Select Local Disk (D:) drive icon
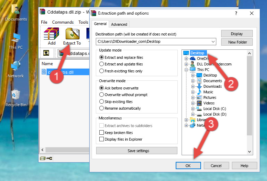The height and width of the screenshot is (181, 267). point(199,115)
